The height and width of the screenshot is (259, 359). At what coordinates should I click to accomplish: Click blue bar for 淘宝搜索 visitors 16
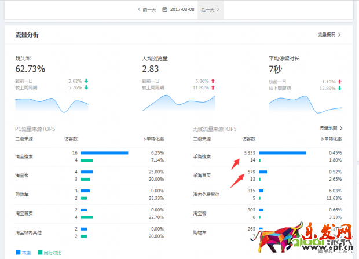click(x=105, y=153)
